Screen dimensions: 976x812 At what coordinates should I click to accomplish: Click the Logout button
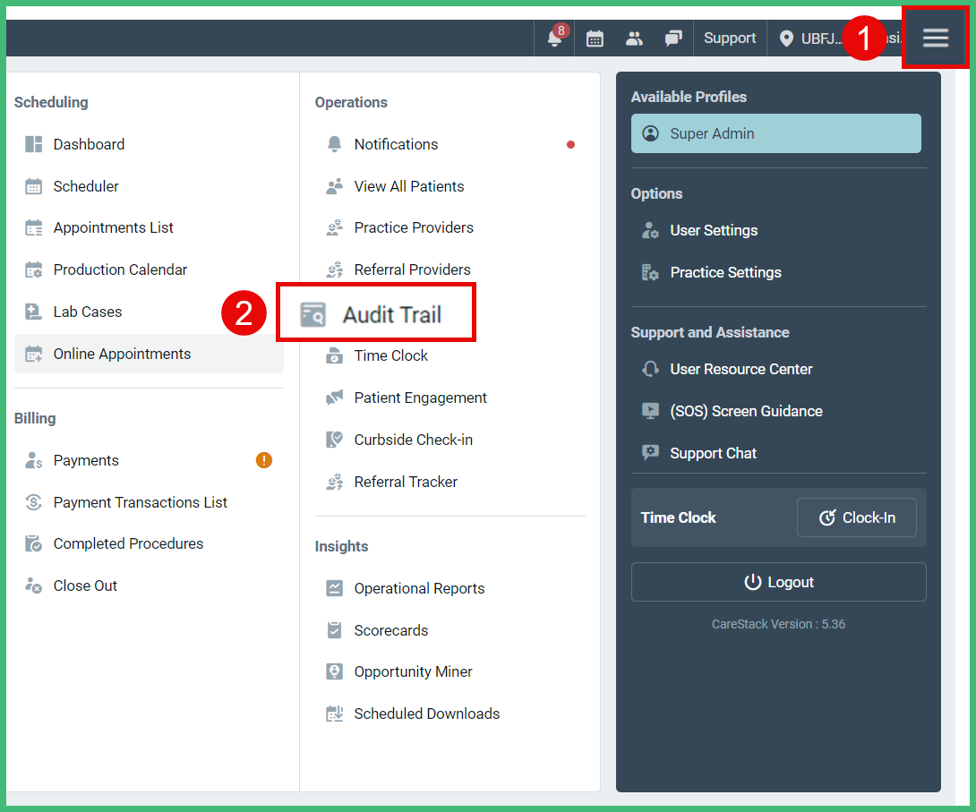pyautogui.click(x=778, y=581)
